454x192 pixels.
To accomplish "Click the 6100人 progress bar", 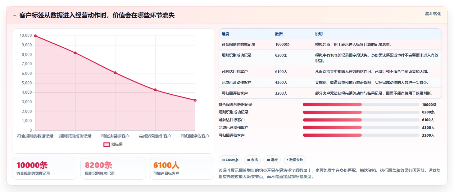I will click(x=361, y=120).
